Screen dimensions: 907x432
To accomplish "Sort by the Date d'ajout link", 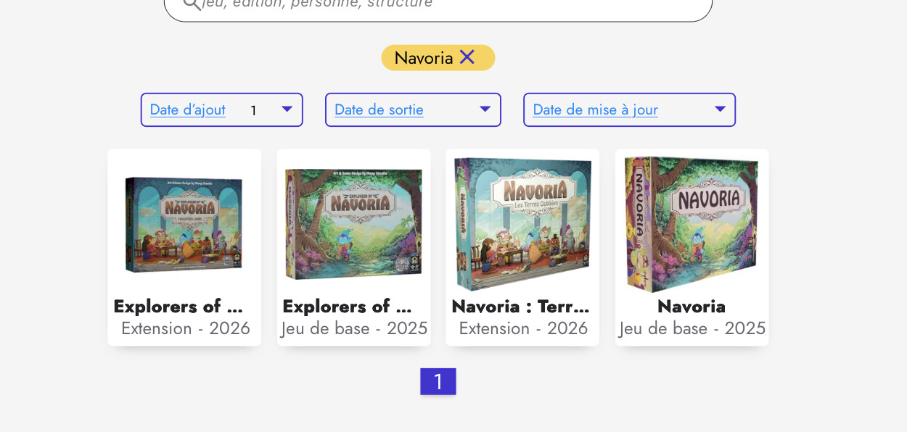I will [187, 110].
